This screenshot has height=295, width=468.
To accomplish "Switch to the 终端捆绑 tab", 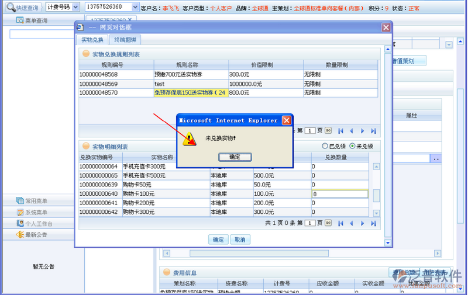I will (125, 40).
